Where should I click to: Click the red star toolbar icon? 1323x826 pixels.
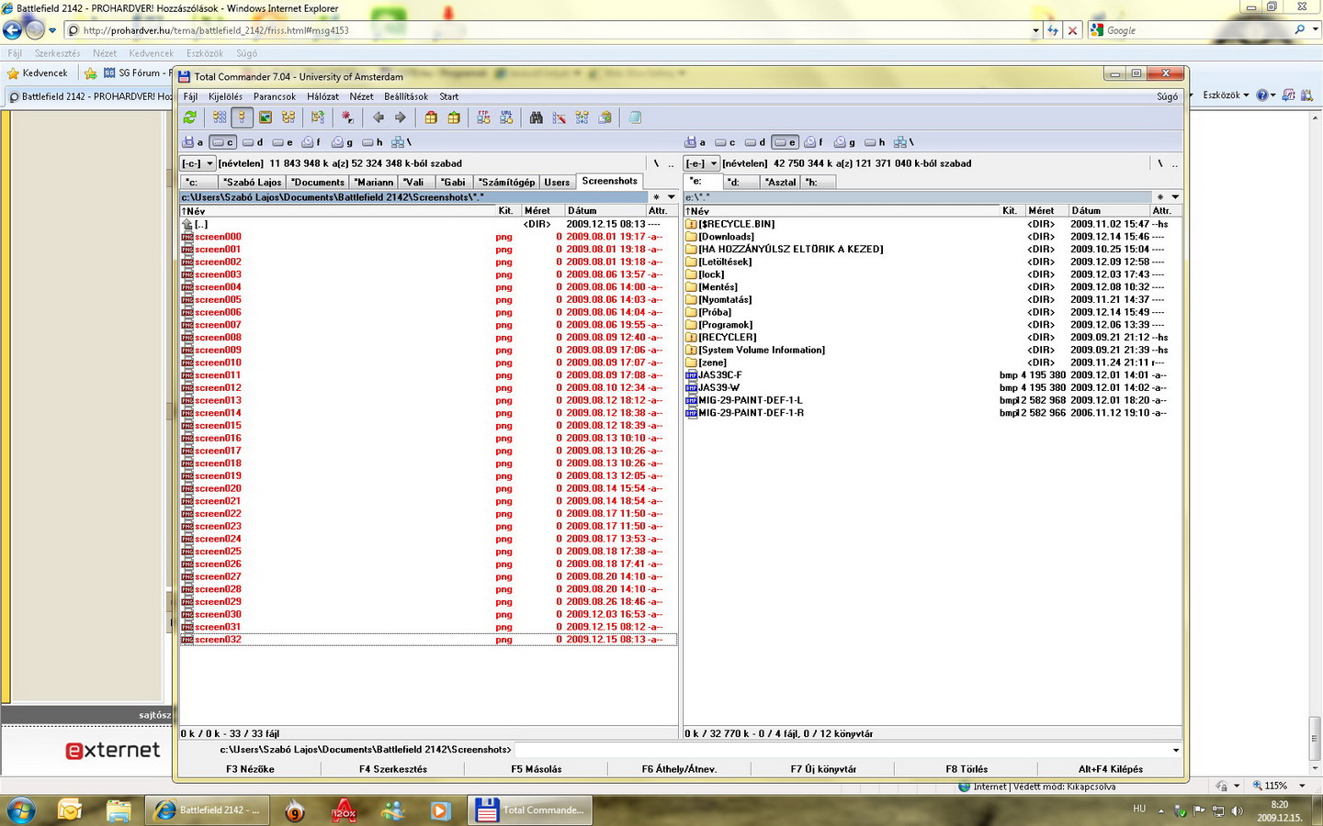(347, 117)
